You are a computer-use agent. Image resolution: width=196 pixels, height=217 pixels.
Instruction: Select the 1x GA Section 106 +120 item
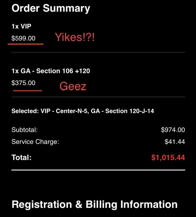(x=51, y=71)
